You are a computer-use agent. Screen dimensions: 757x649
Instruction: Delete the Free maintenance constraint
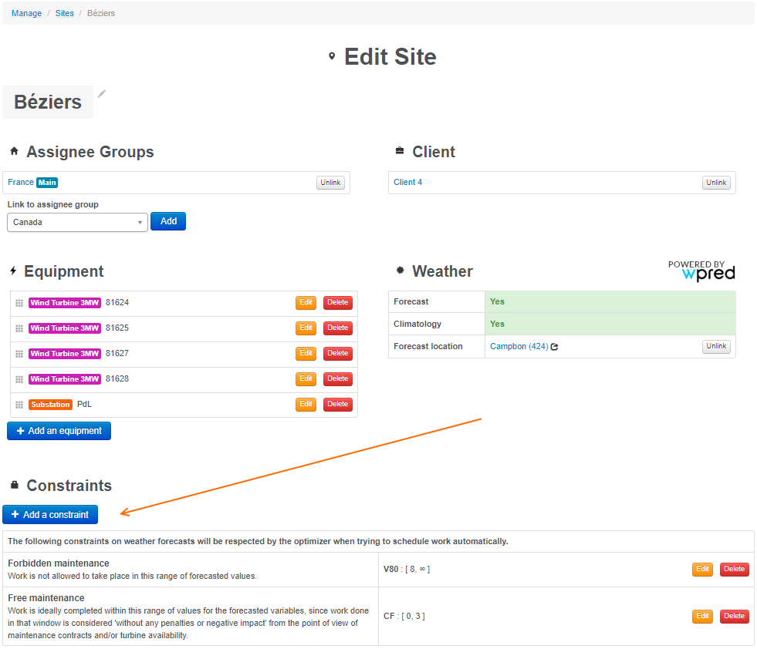734,616
